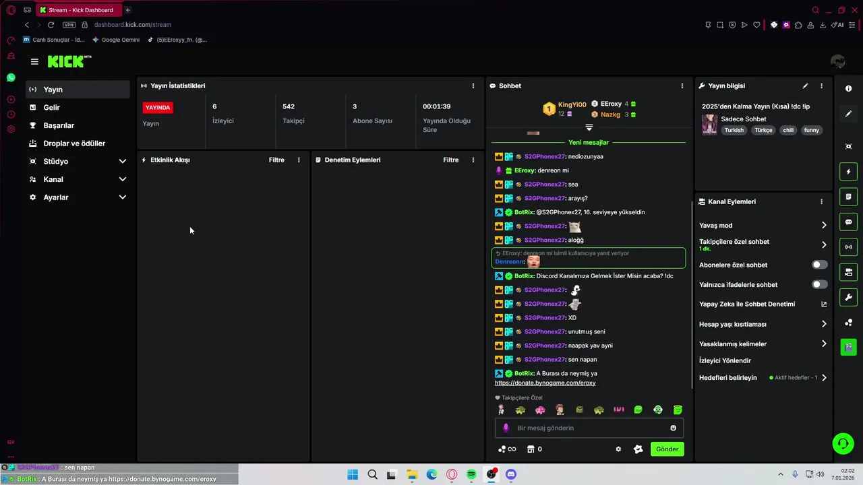The image size is (863, 485).
Task: Open Yavaş mod settings
Action: pyautogui.click(x=763, y=226)
